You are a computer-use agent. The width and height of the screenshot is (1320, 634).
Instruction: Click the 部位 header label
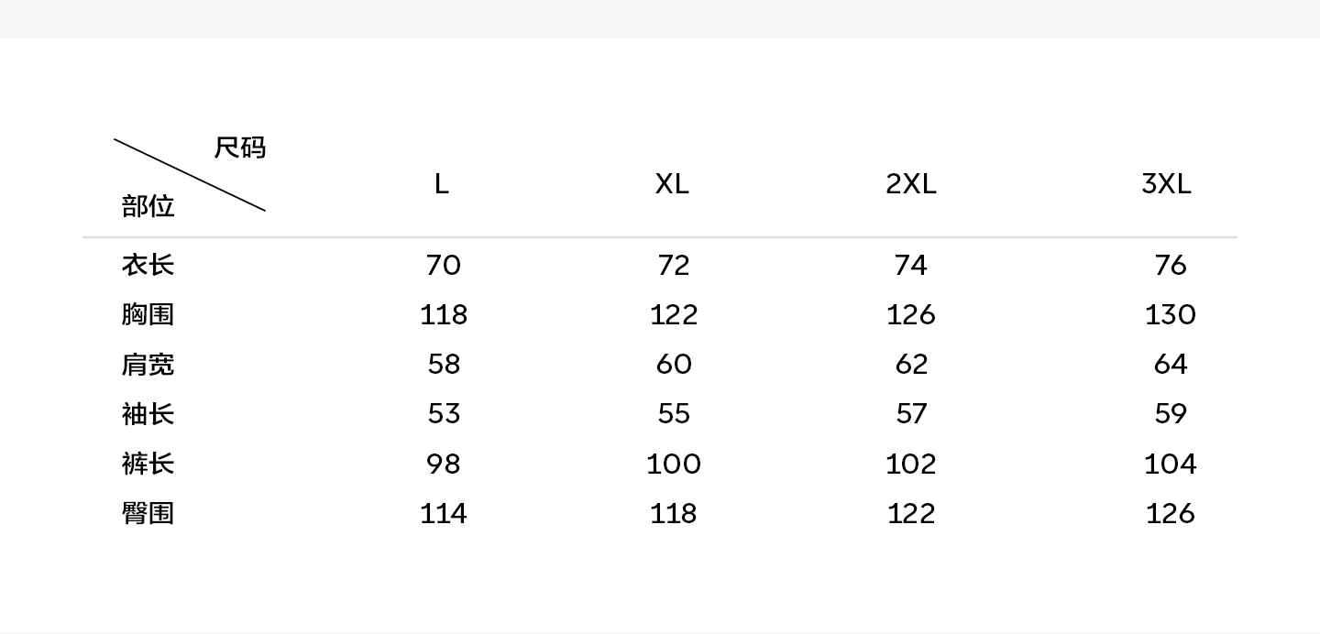click(x=148, y=206)
